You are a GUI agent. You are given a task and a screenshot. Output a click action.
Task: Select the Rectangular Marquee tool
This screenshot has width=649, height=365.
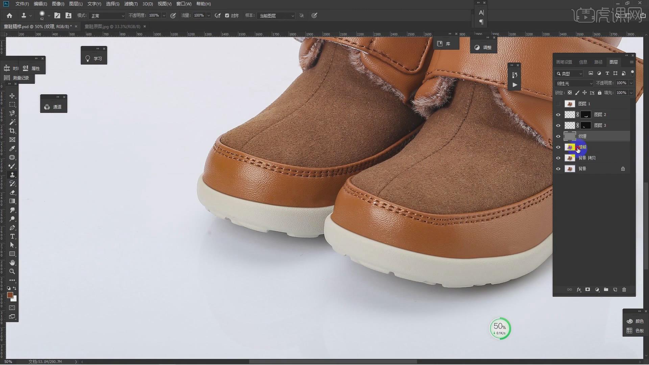(12, 104)
